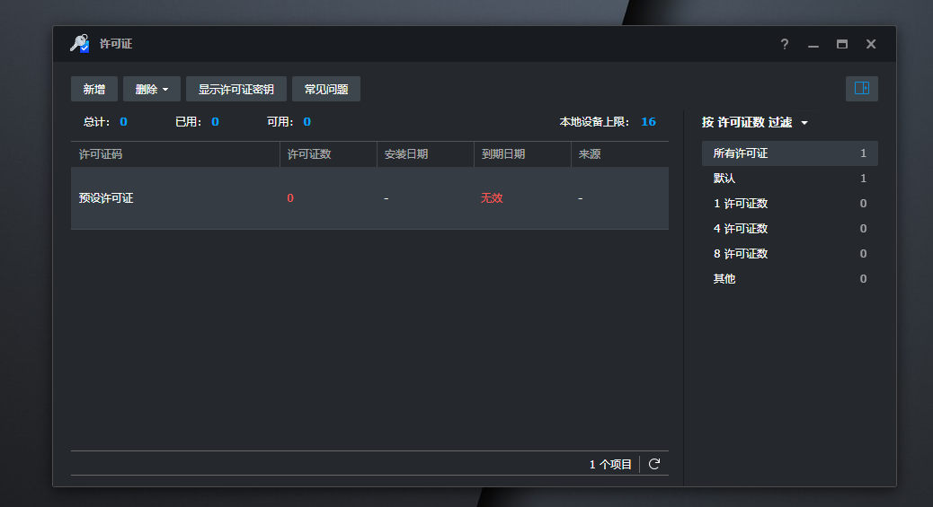Close the 许可证 window
Screen dimensions: 933x507
pos(871,44)
